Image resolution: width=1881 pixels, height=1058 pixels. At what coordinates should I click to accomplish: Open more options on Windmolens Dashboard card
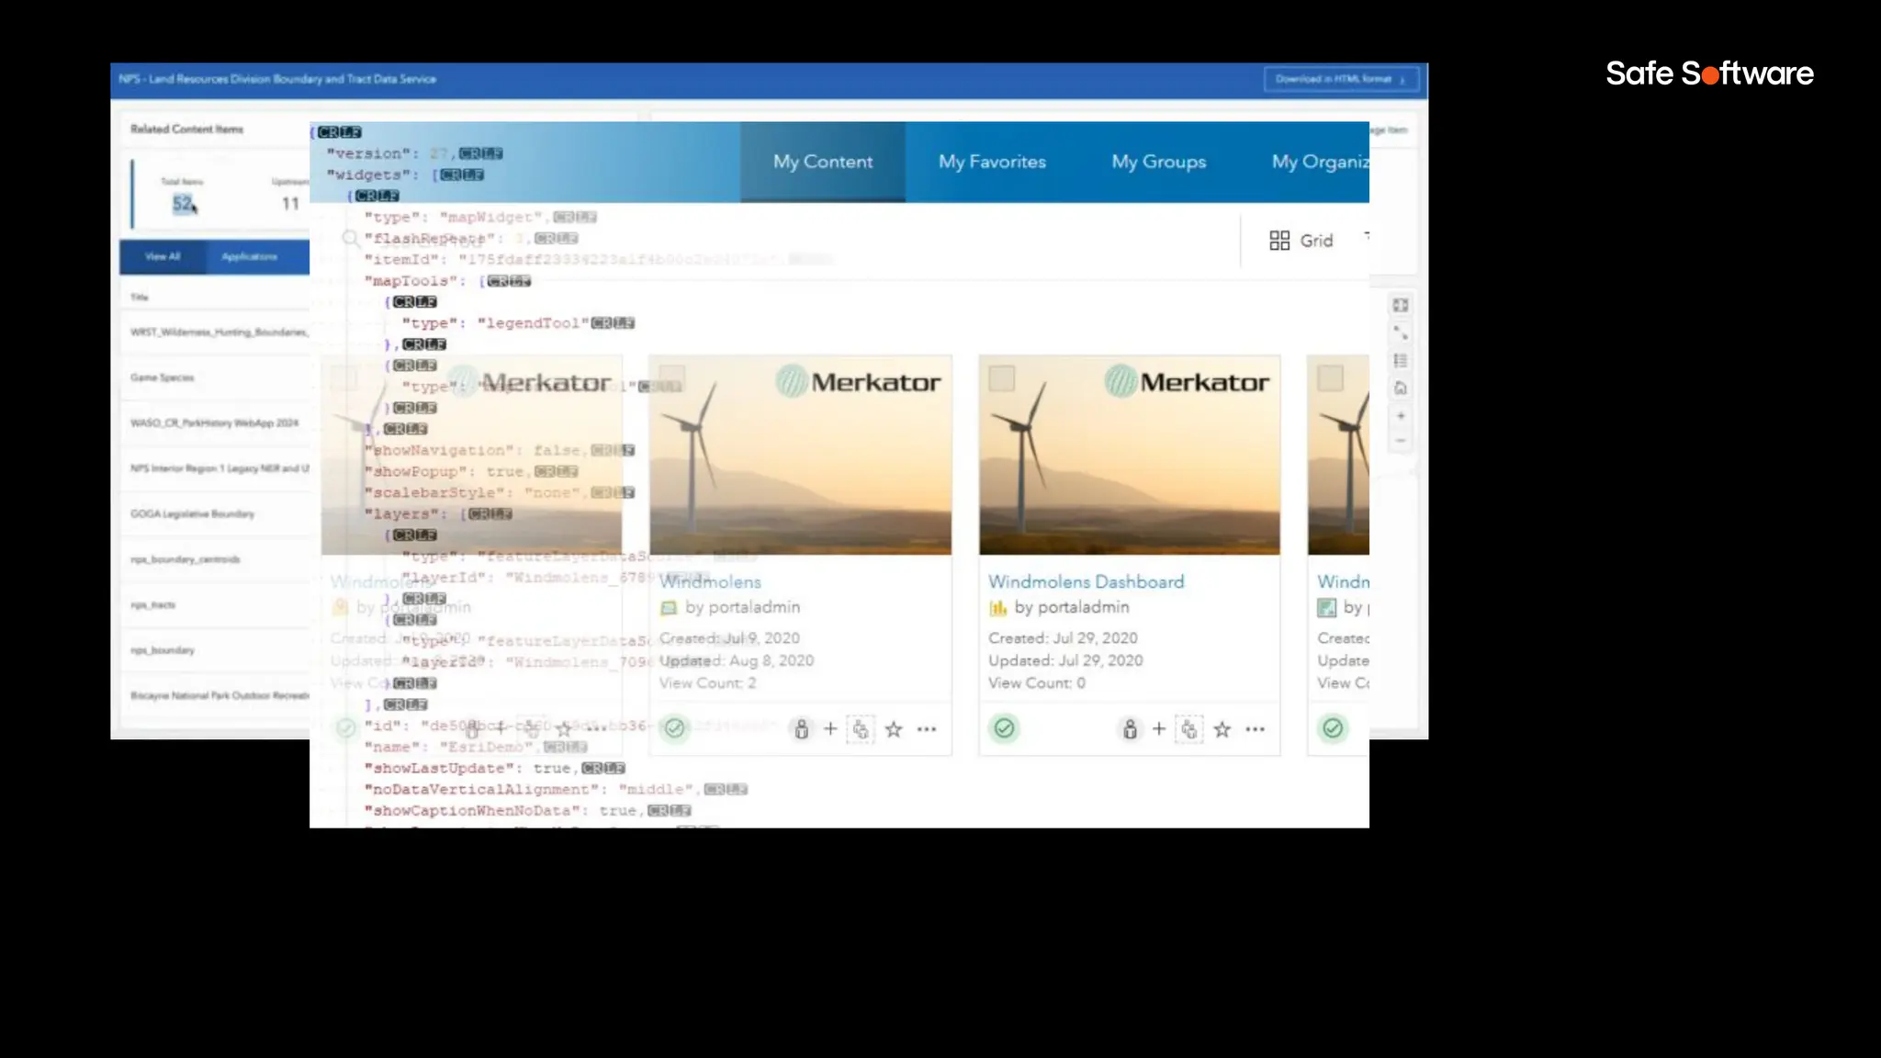[1255, 729]
